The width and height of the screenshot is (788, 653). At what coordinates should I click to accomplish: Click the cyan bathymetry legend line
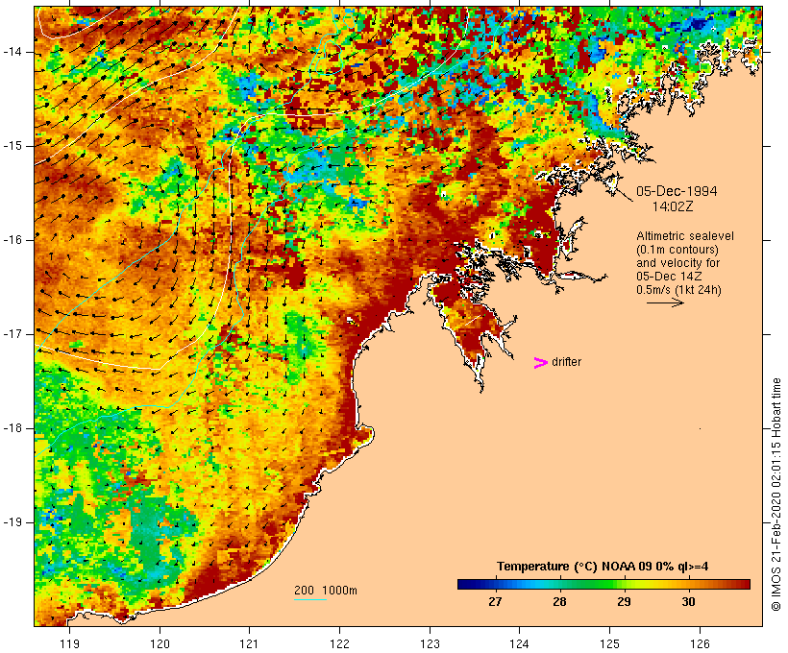310,599
